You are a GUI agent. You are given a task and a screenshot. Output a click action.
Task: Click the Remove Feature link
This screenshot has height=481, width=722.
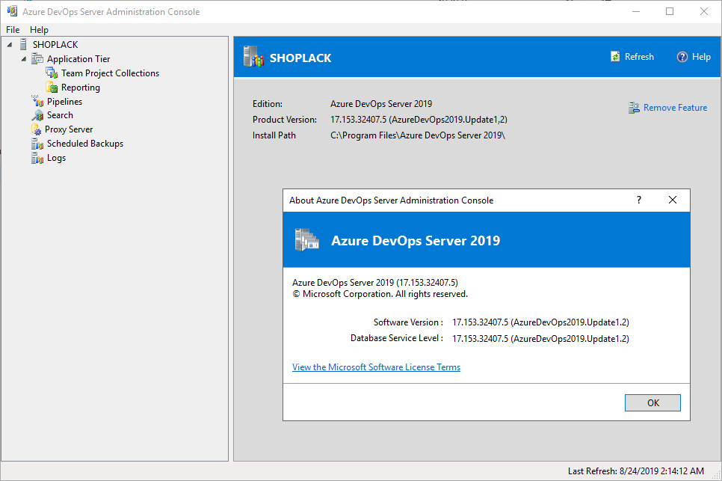(674, 108)
